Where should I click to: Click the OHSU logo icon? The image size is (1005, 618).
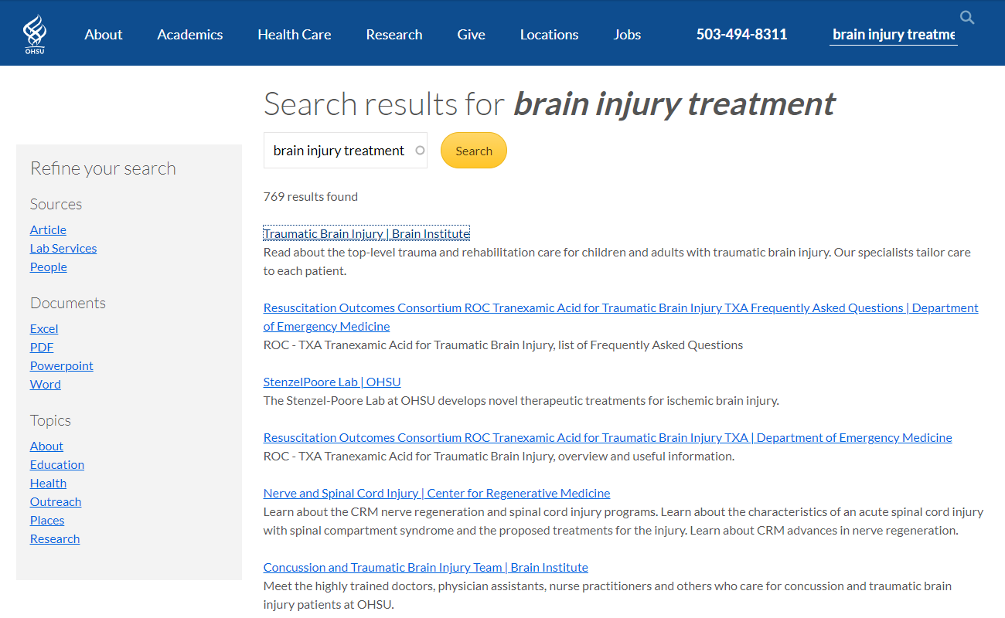[x=35, y=34]
